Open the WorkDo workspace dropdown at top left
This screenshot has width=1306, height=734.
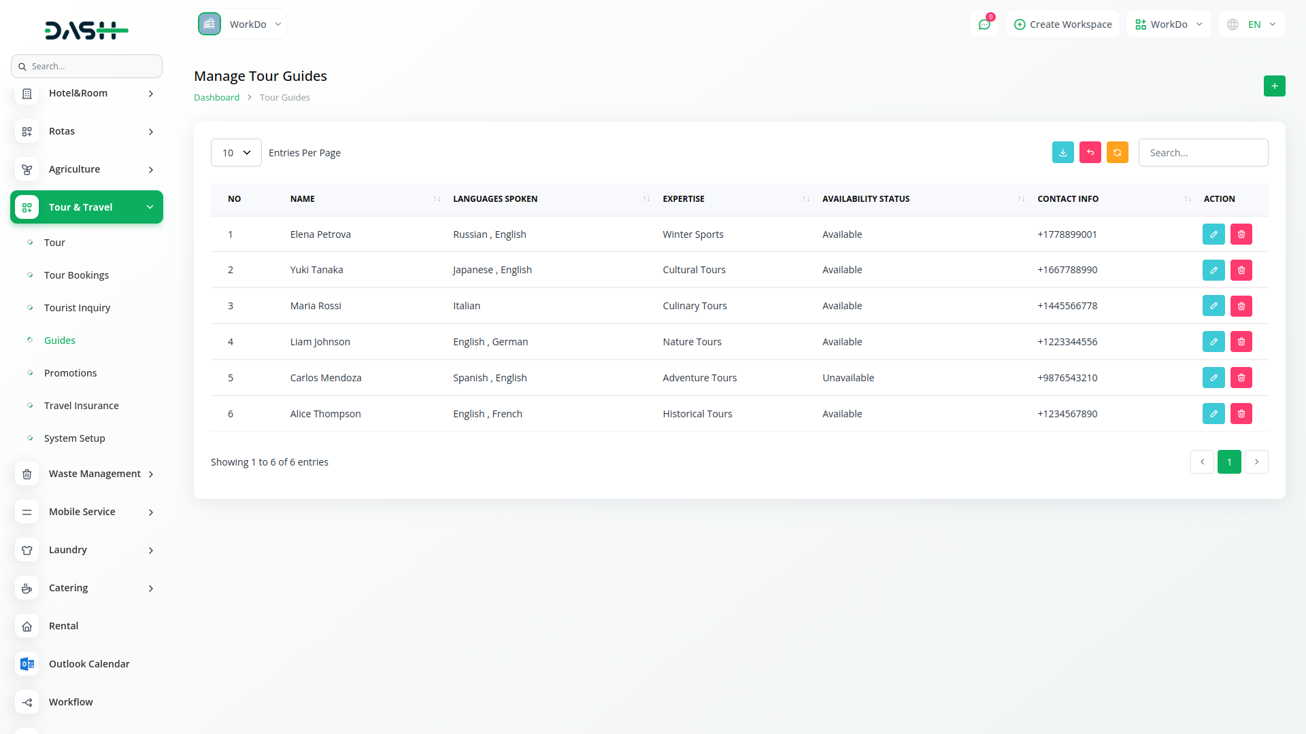(x=240, y=24)
